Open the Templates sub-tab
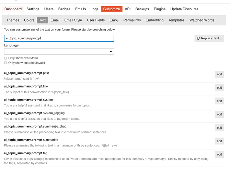This screenshot has width=230, height=171. pos(176,20)
